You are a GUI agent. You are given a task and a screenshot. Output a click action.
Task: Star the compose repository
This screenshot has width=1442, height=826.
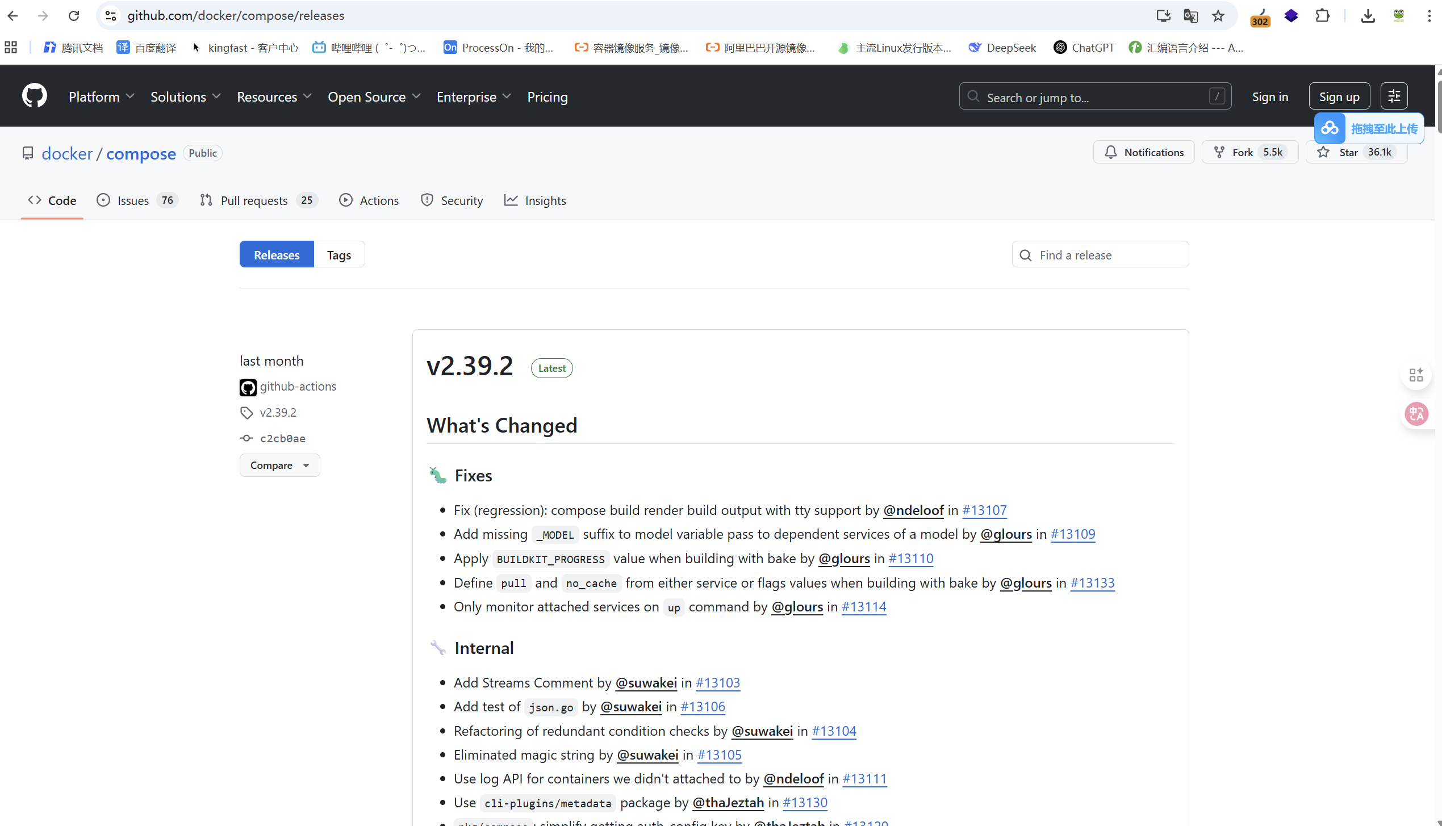(x=1356, y=152)
